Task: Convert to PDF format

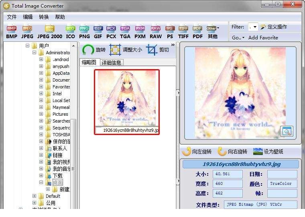Action: (x=197, y=32)
